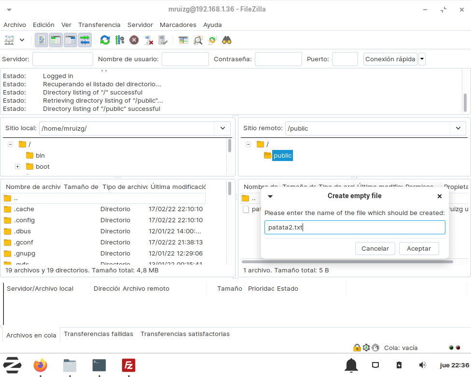Open the Site Manager icon
Viewport: 471px width, 377px height.
[9, 40]
